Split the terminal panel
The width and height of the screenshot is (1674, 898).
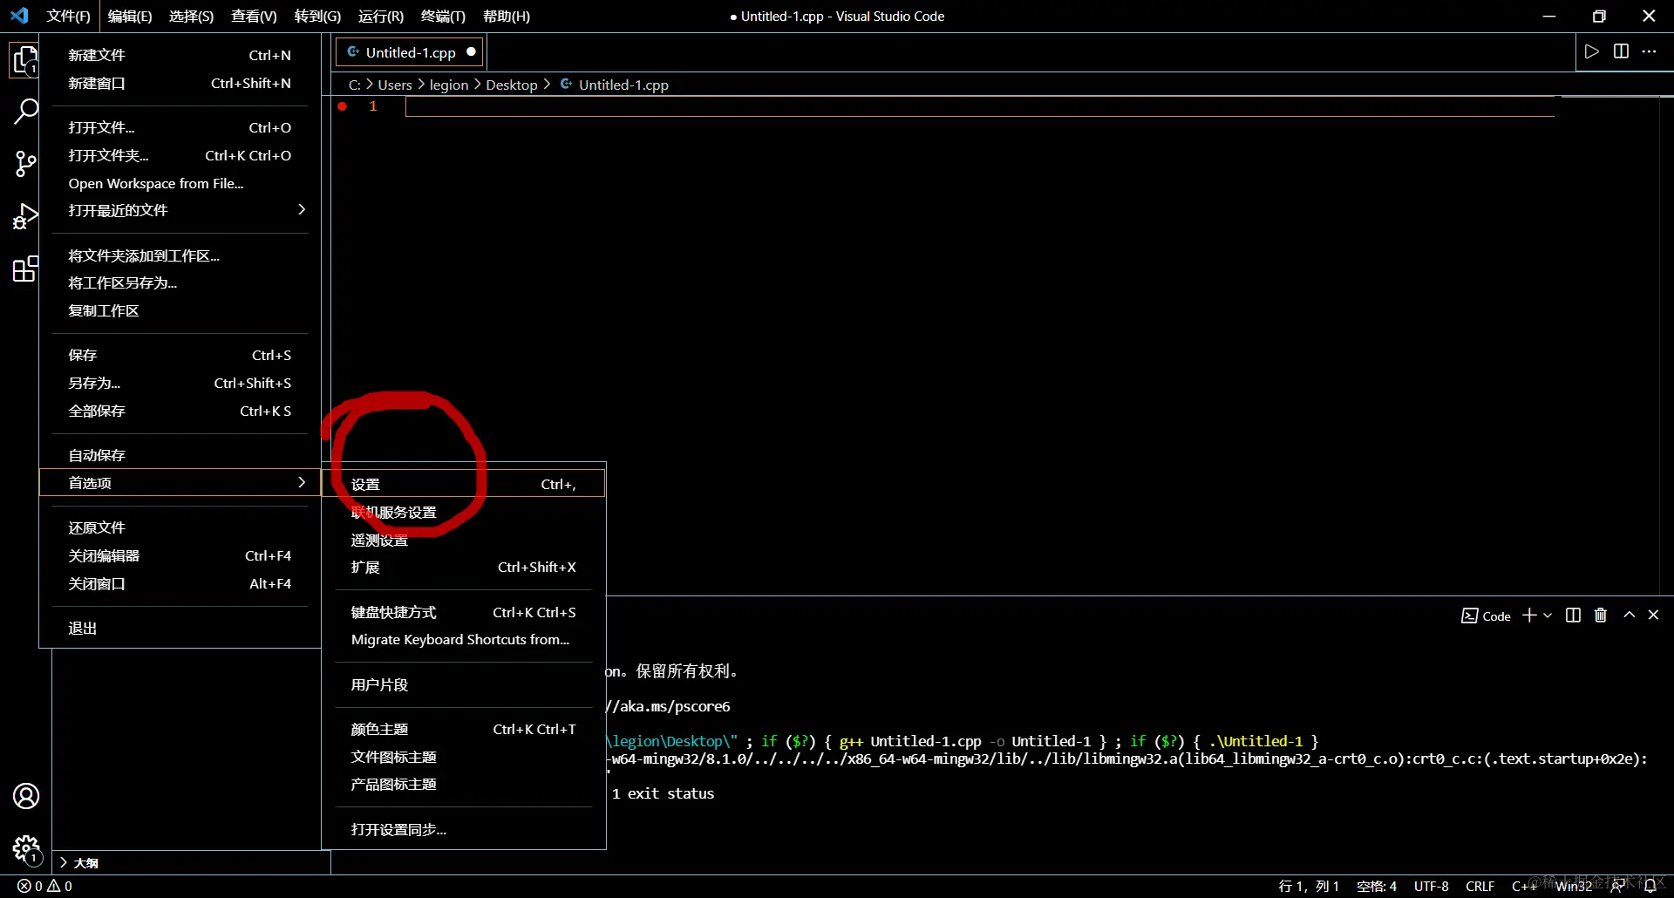[x=1573, y=616]
